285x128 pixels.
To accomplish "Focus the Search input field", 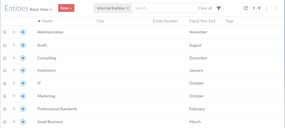I will 165,8.
